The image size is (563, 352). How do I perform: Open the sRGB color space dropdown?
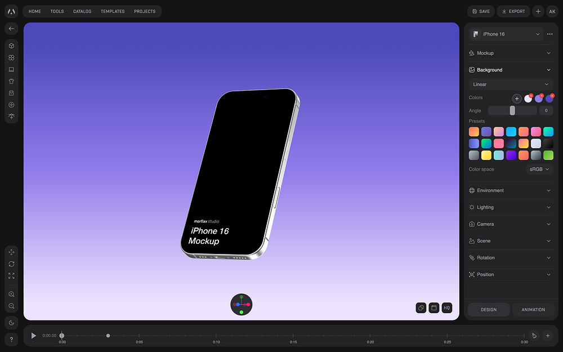(x=540, y=169)
